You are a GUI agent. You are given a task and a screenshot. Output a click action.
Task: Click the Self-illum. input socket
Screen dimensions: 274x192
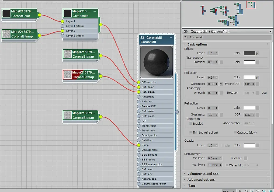click(x=138, y=140)
